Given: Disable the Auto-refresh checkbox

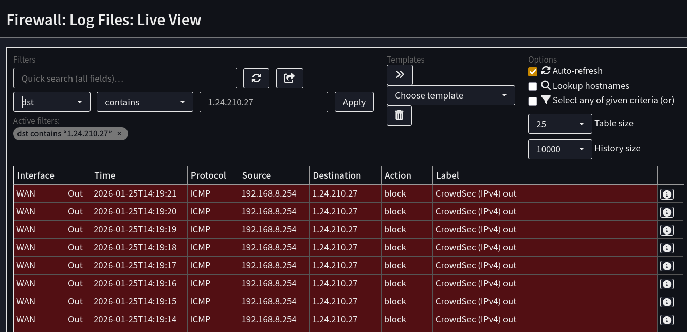Looking at the screenshot, I should 533,71.
